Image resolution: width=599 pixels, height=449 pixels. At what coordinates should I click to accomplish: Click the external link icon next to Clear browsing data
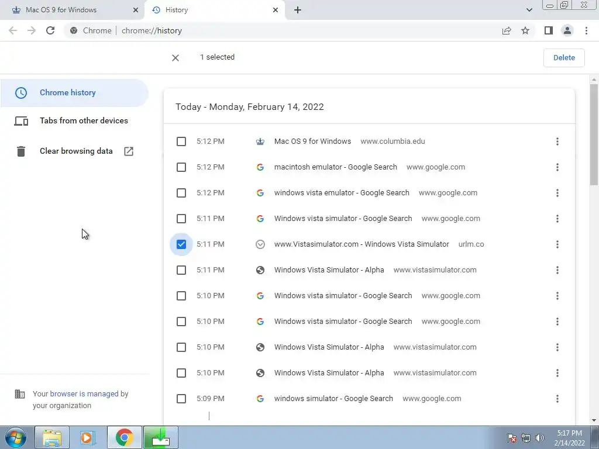pyautogui.click(x=129, y=151)
